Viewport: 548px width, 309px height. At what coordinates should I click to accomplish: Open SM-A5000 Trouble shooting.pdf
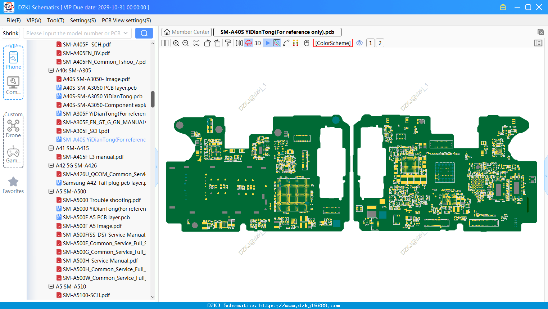pos(102,200)
